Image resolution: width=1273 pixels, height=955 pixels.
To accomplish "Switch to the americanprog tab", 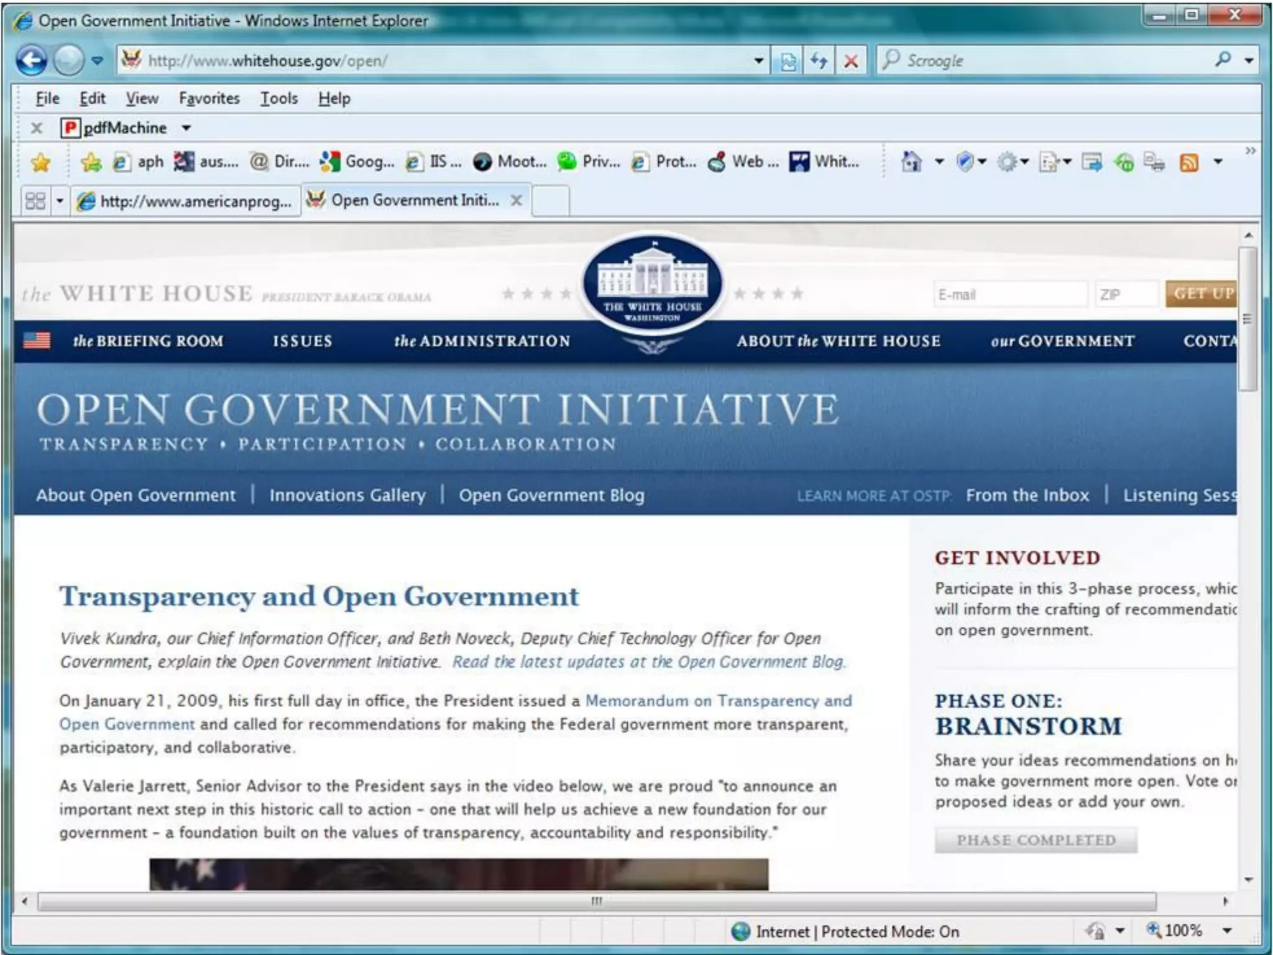I will coord(185,201).
